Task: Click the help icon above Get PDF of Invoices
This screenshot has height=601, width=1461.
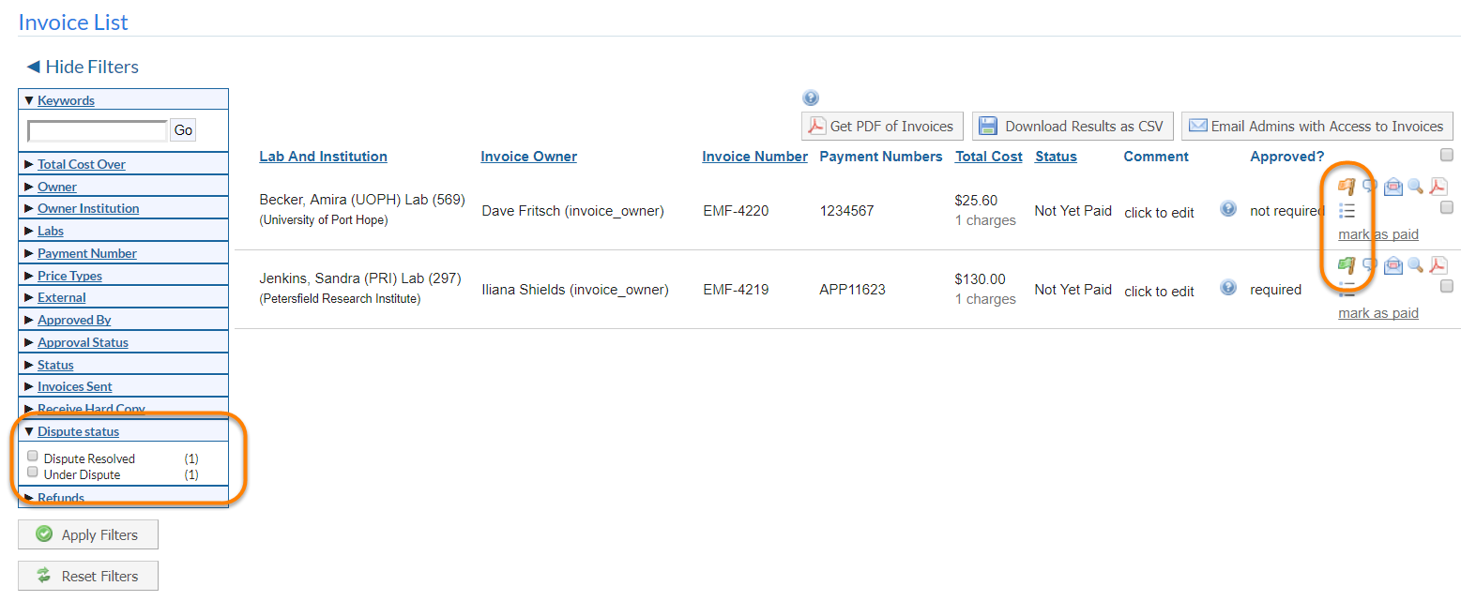Action: 811,98
